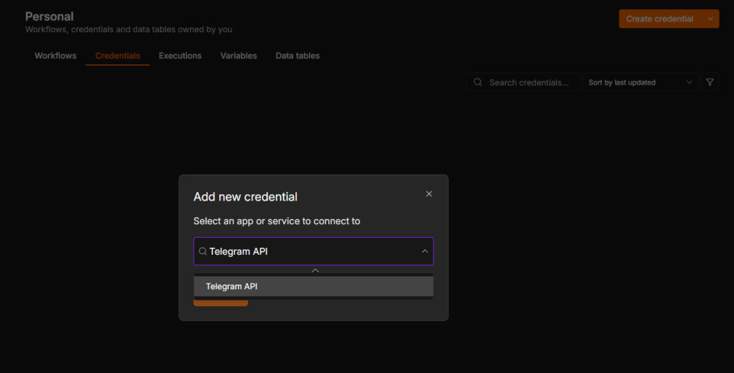Image resolution: width=734 pixels, height=373 pixels.
Task: Select the Credentials tab
Action: 118,56
